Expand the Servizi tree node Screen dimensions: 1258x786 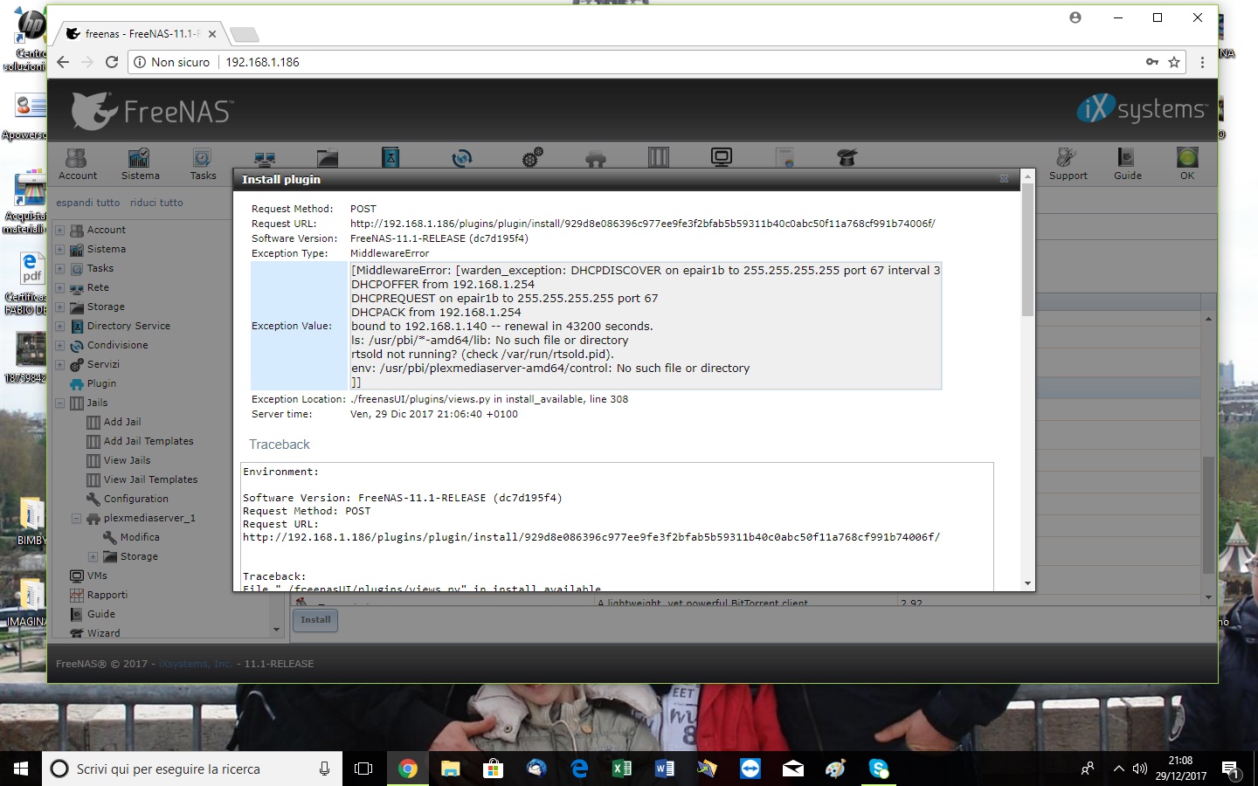(60, 365)
